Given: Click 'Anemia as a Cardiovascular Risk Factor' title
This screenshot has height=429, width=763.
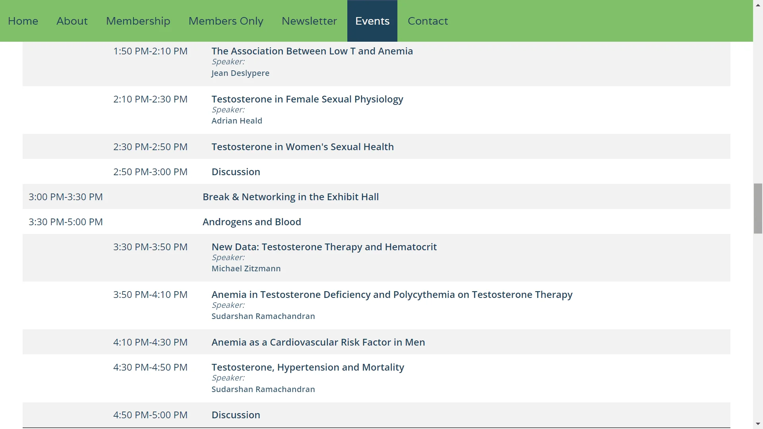Looking at the screenshot, I should coord(318,342).
